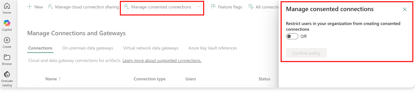Image resolution: width=415 pixels, height=92 pixels.
Task: Open Copilot from the sidebar
Action: (7, 25)
